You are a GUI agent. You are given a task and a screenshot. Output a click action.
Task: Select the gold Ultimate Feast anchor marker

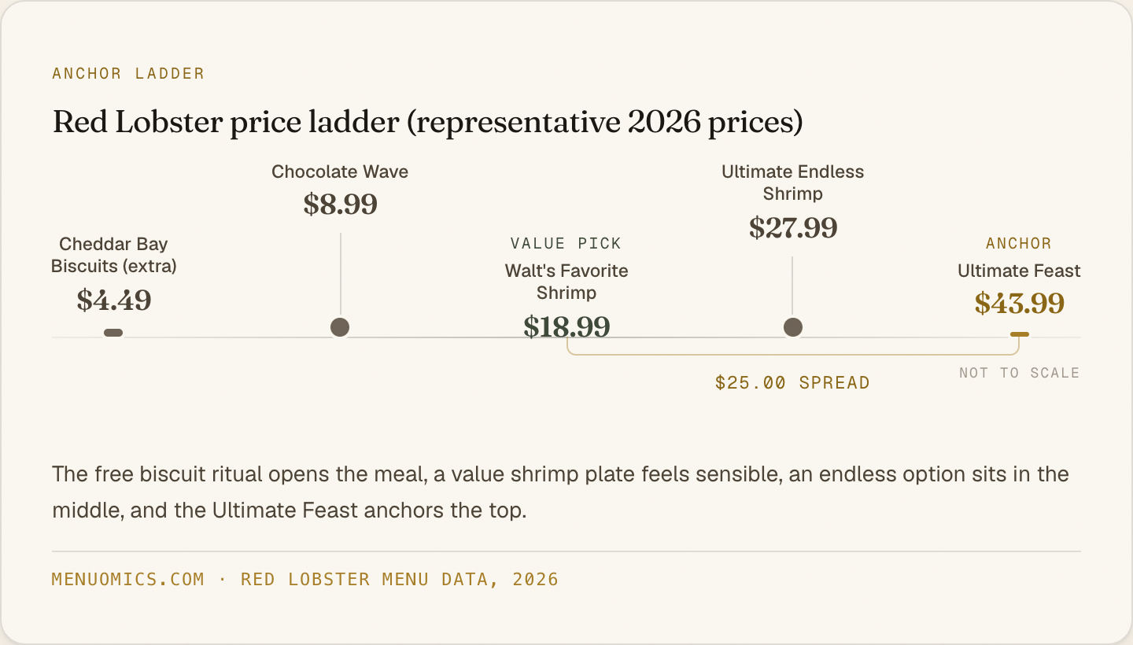coord(1020,334)
